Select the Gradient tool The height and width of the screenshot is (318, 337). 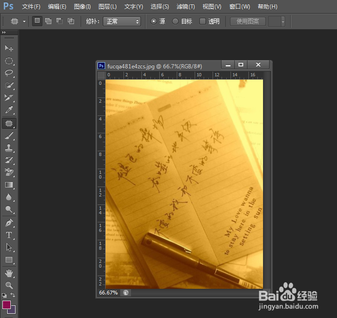pos(9,185)
